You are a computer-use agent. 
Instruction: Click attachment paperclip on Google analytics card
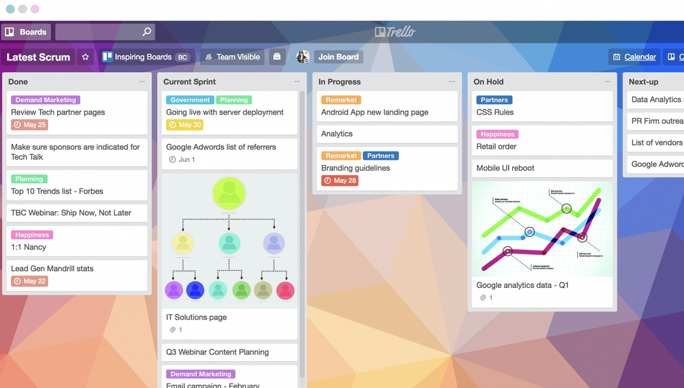(483, 298)
